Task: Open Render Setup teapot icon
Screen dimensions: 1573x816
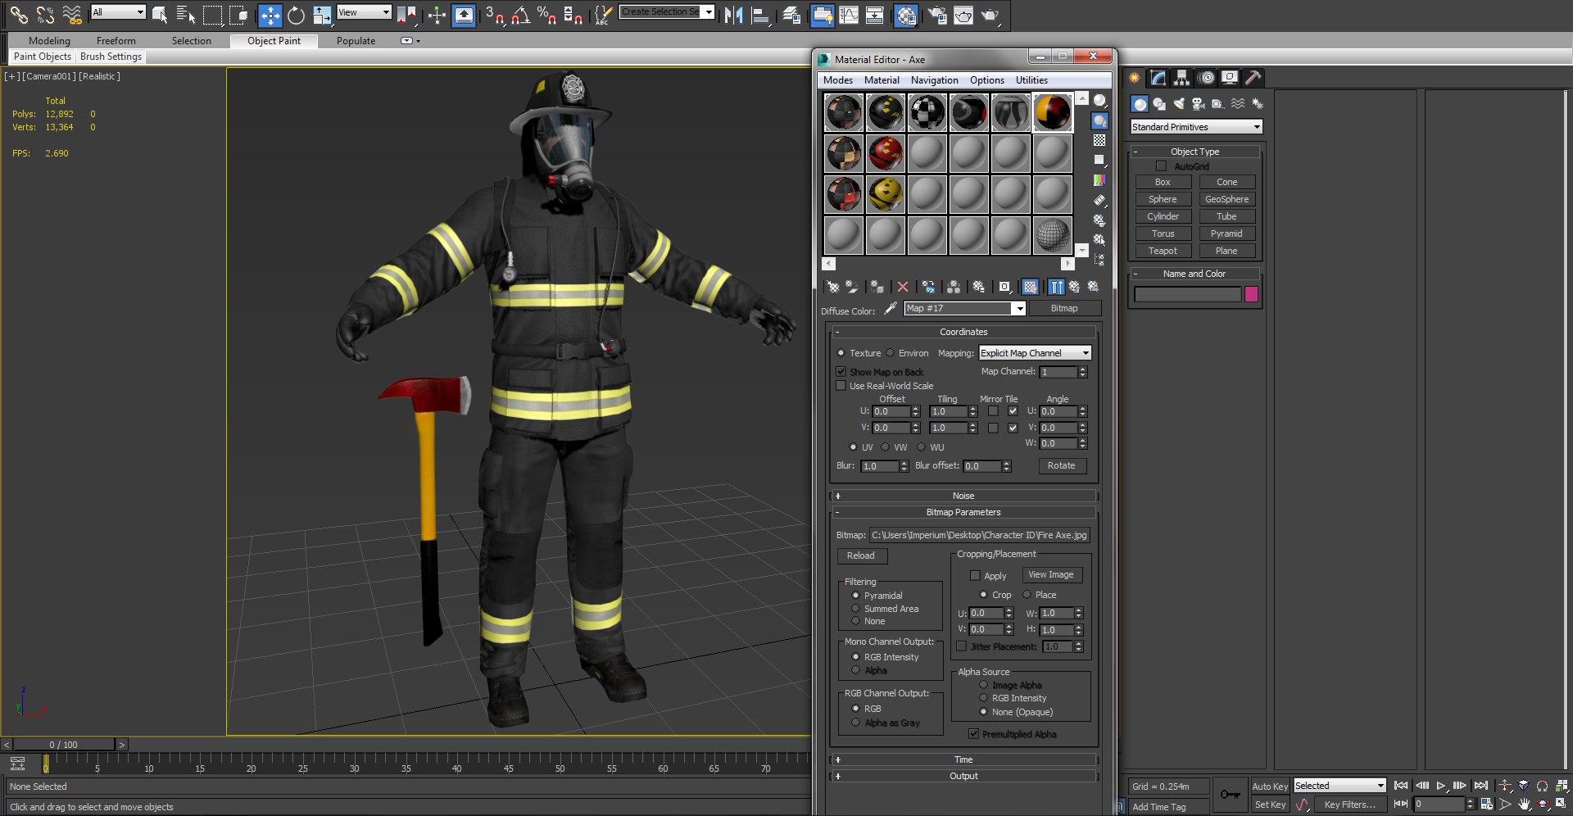Action: [x=936, y=15]
